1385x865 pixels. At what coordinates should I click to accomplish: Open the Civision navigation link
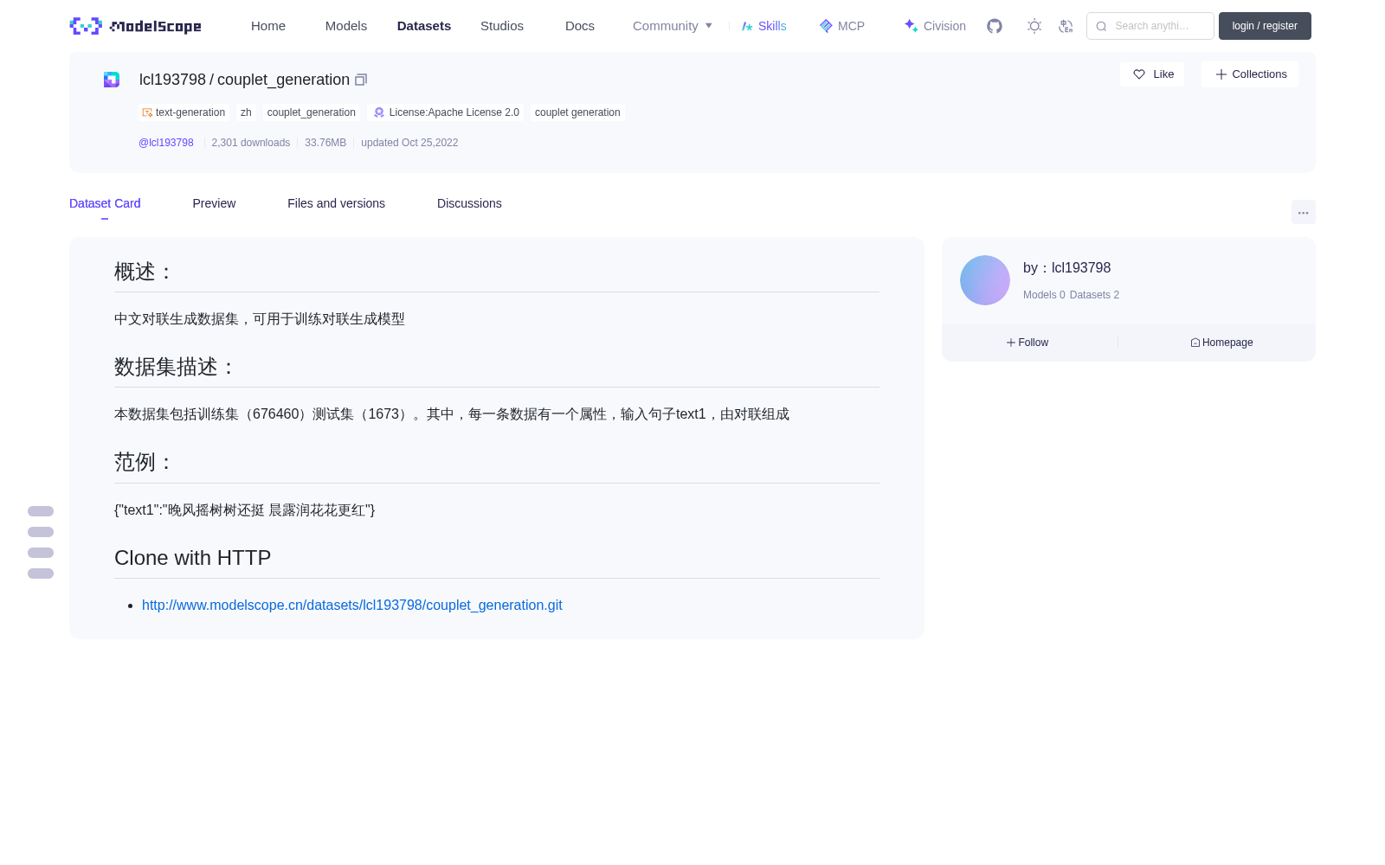[x=935, y=26]
